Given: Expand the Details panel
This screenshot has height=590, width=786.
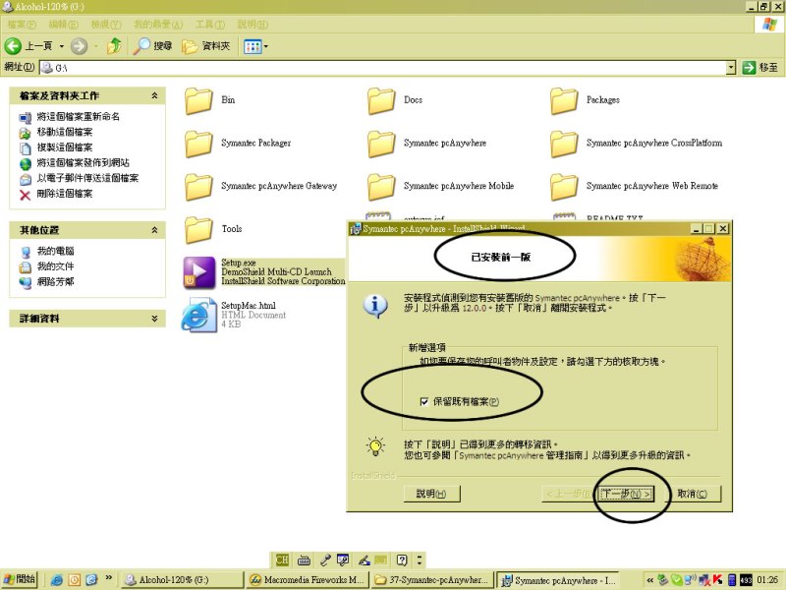Looking at the screenshot, I should tap(155, 318).
